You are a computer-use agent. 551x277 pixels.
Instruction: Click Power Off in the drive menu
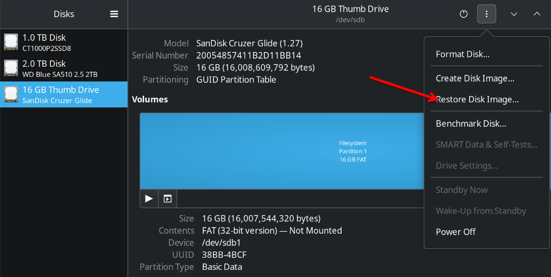pyautogui.click(x=455, y=232)
